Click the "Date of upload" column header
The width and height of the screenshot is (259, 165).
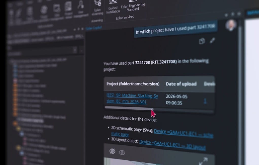tap(181, 84)
